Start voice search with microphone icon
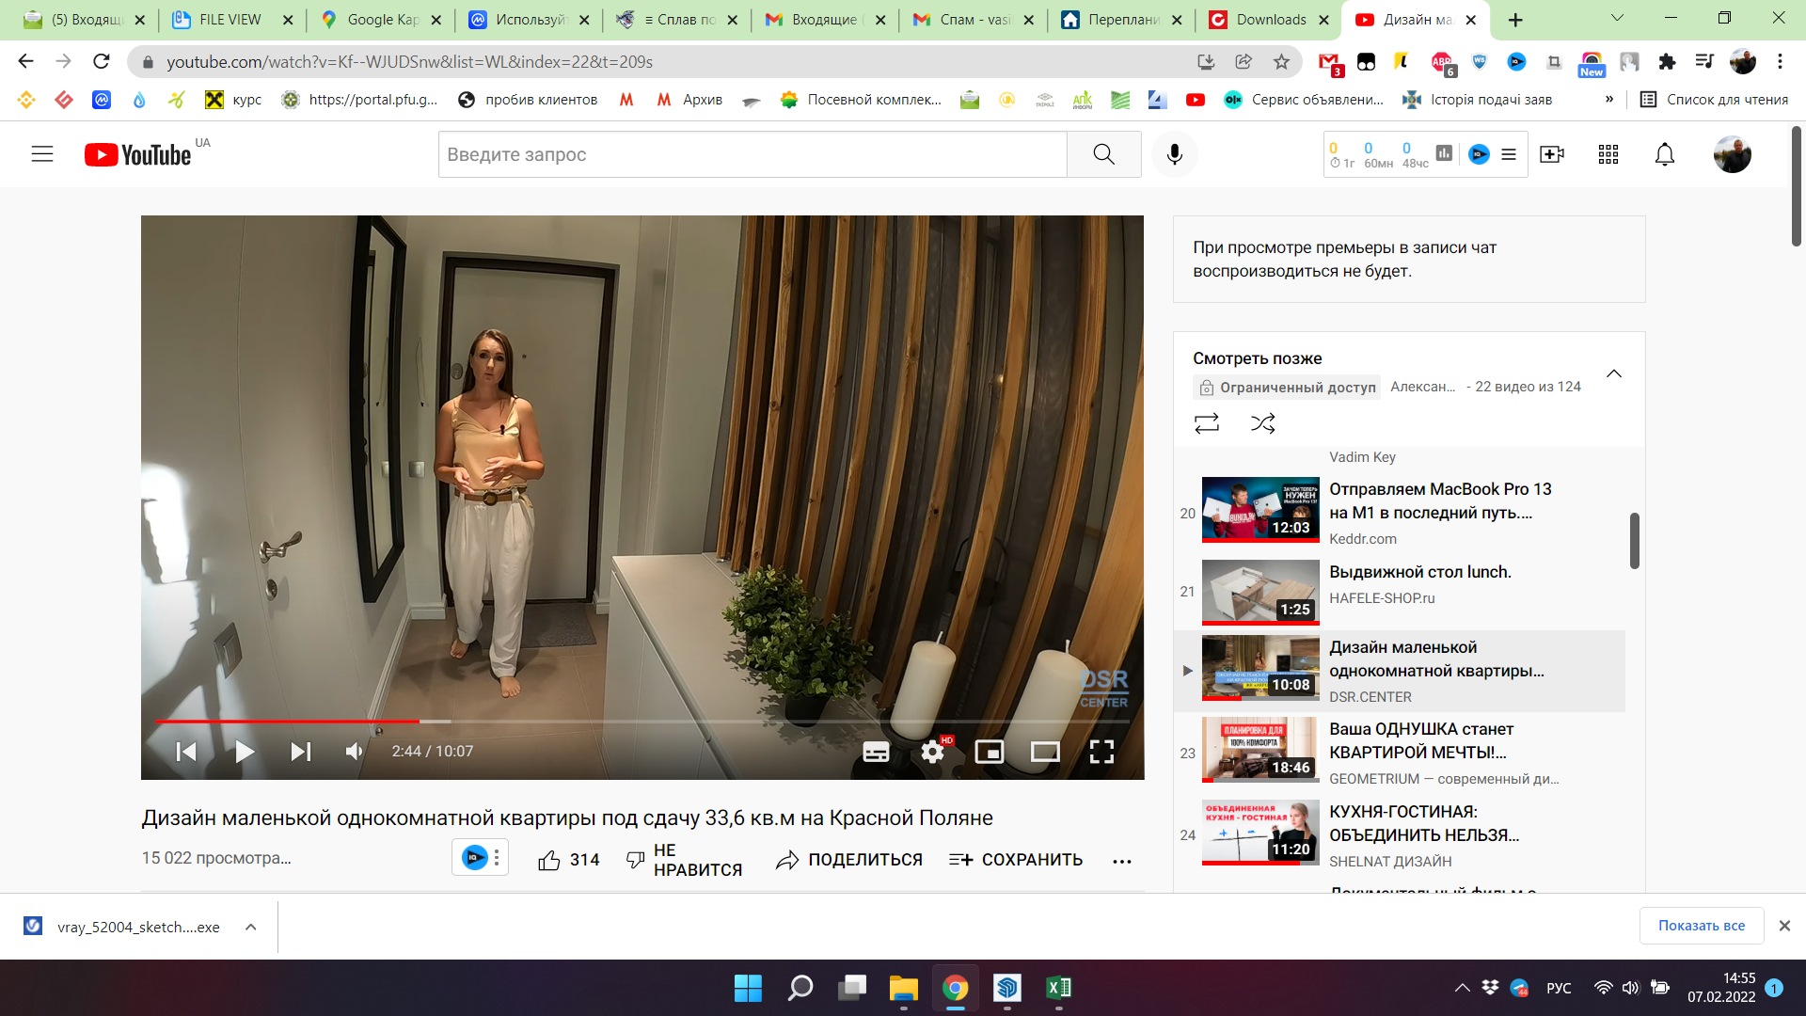The width and height of the screenshot is (1806, 1016). (x=1175, y=154)
